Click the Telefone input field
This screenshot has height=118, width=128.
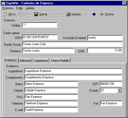pos(51,103)
